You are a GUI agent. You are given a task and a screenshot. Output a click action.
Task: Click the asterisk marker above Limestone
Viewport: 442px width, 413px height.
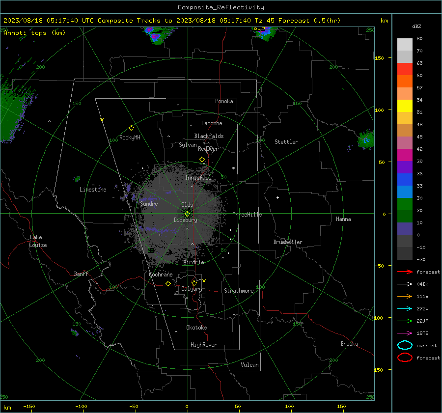[x=93, y=185]
